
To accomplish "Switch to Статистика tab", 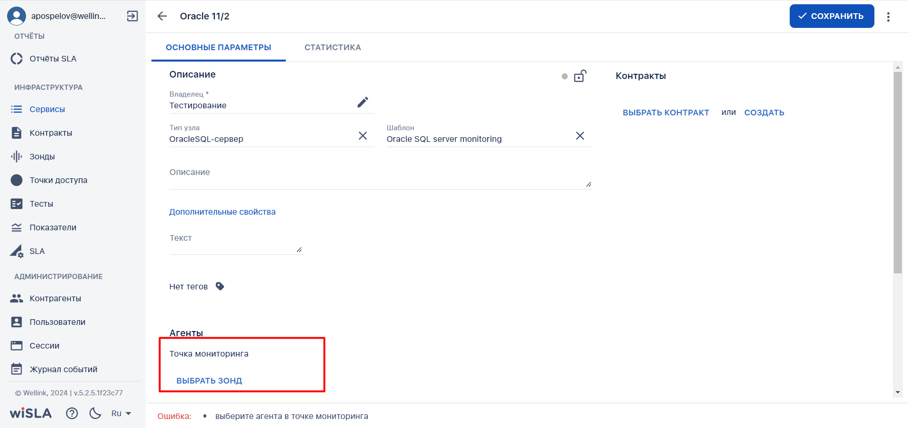I will click(x=333, y=47).
